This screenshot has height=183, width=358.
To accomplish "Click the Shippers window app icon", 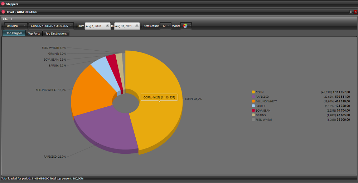I will (x=3, y=4).
